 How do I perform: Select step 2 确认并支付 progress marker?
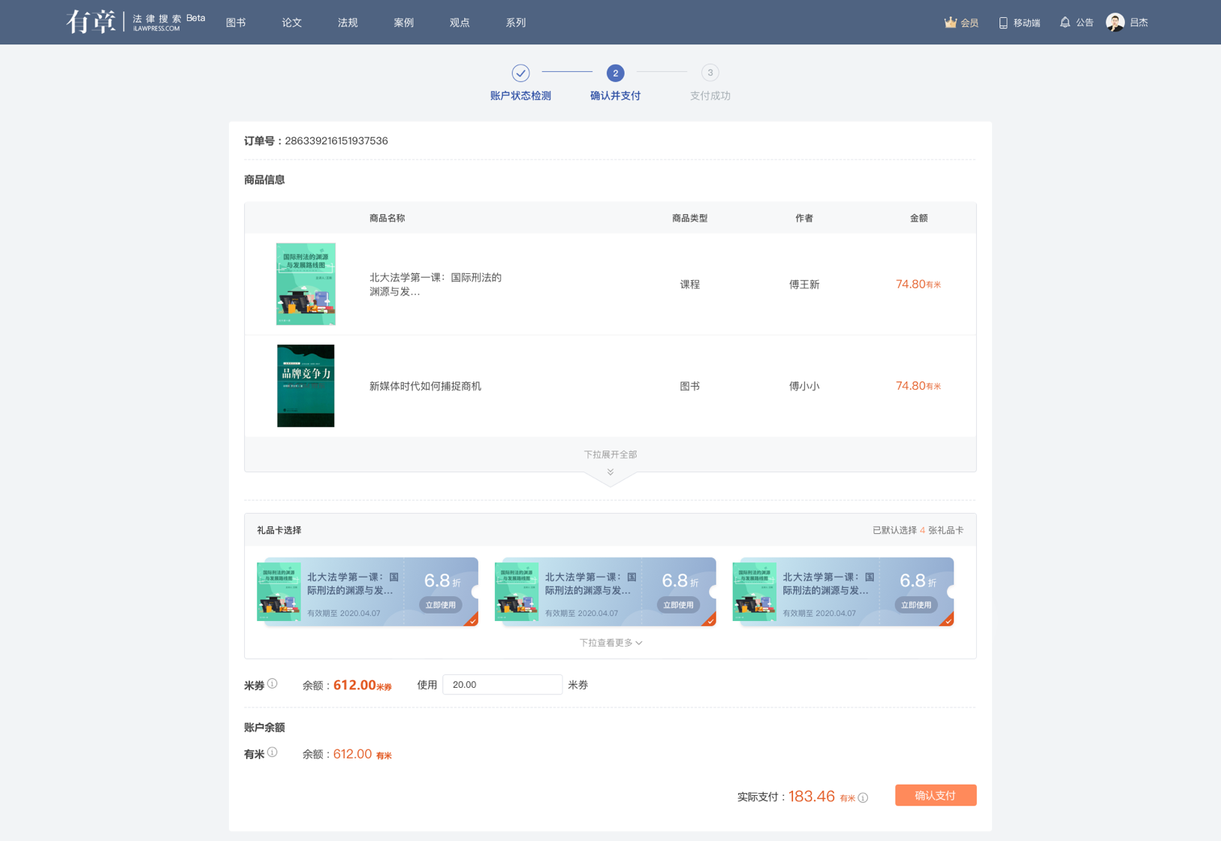click(x=615, y=73)
